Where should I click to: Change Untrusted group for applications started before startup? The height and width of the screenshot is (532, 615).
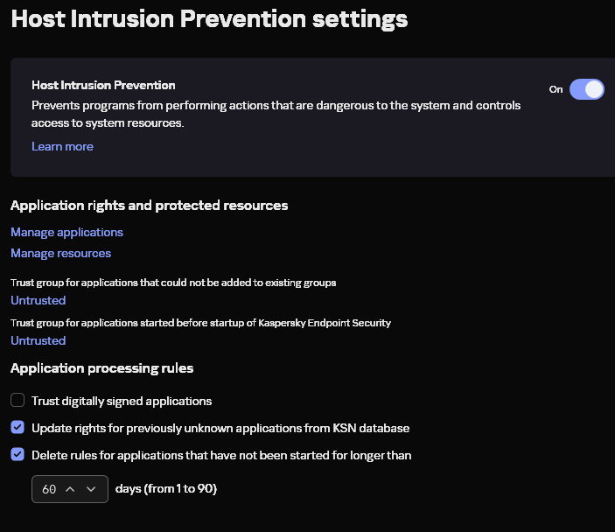point(38,340)
